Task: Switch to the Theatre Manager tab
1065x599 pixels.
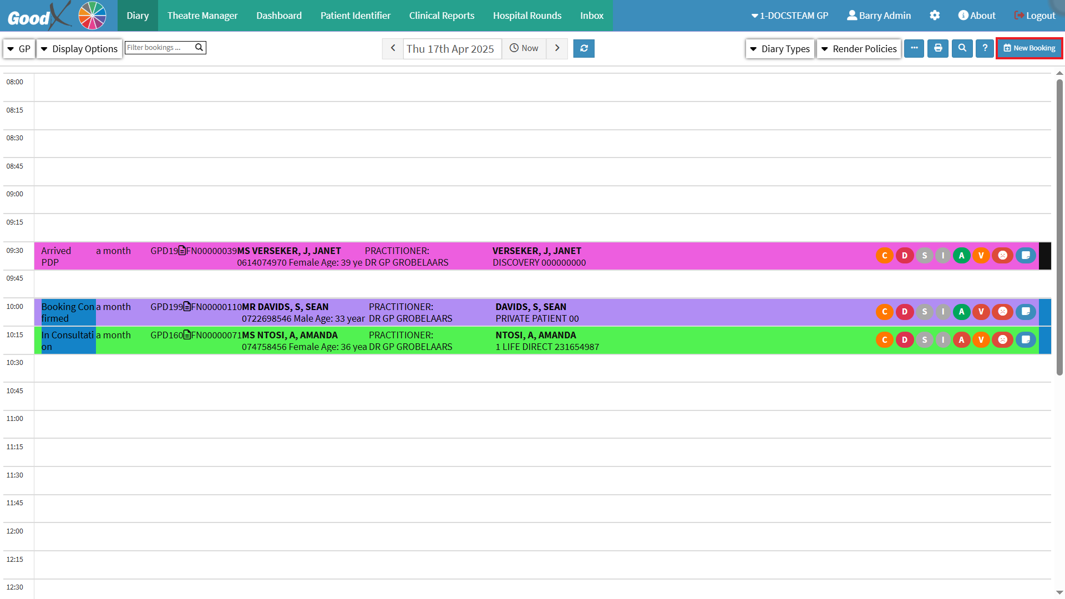Action: click(x=202, y=16)
